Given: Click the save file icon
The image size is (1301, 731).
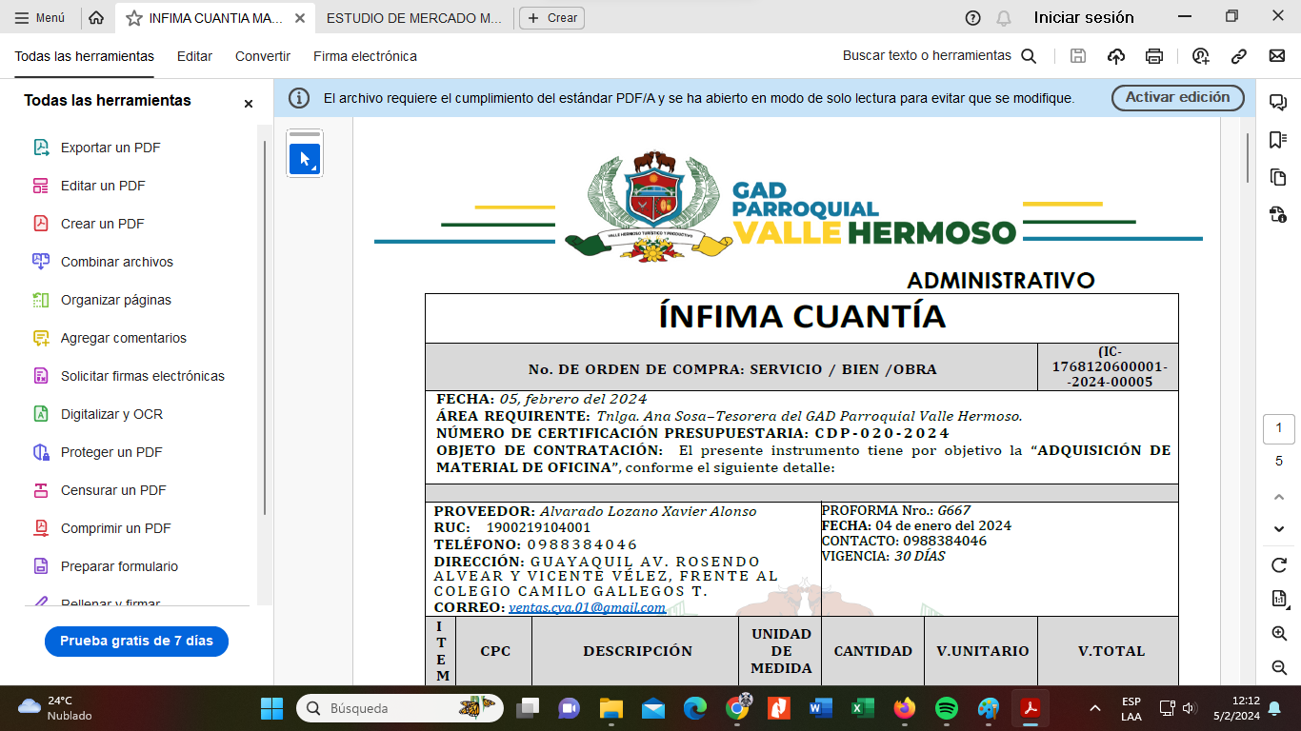Looking at the screenshot, I should click(x=1078, y=56).
